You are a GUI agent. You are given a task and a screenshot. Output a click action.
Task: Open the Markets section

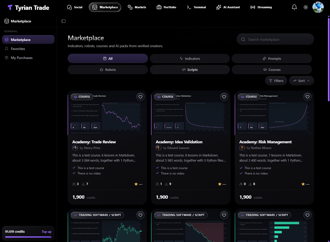[137, 7]
